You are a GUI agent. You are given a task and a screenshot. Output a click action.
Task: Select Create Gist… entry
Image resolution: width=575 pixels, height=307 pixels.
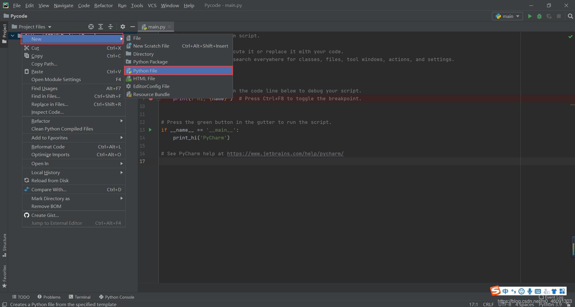74,215
